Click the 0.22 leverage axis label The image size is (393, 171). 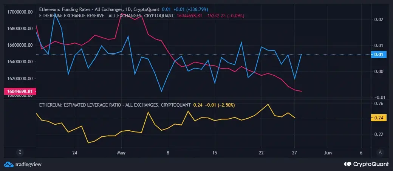379,134
